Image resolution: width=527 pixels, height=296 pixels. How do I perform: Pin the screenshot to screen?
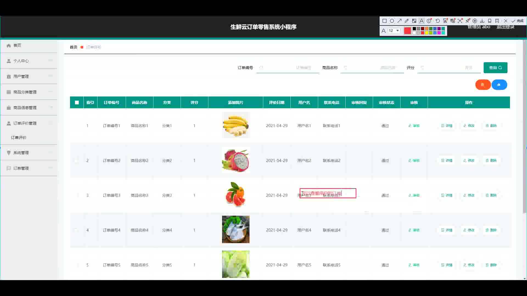467,21
